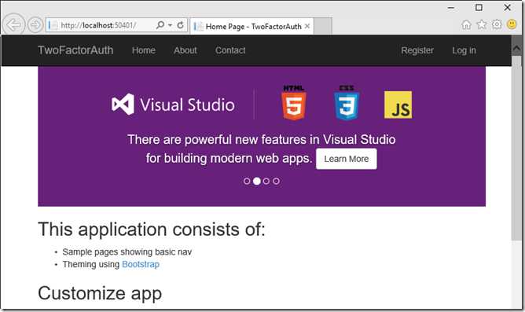The width and height of the screenshot is (525, 312).
Task: Click the 'Customize app' heading
Action: [100, 293]
